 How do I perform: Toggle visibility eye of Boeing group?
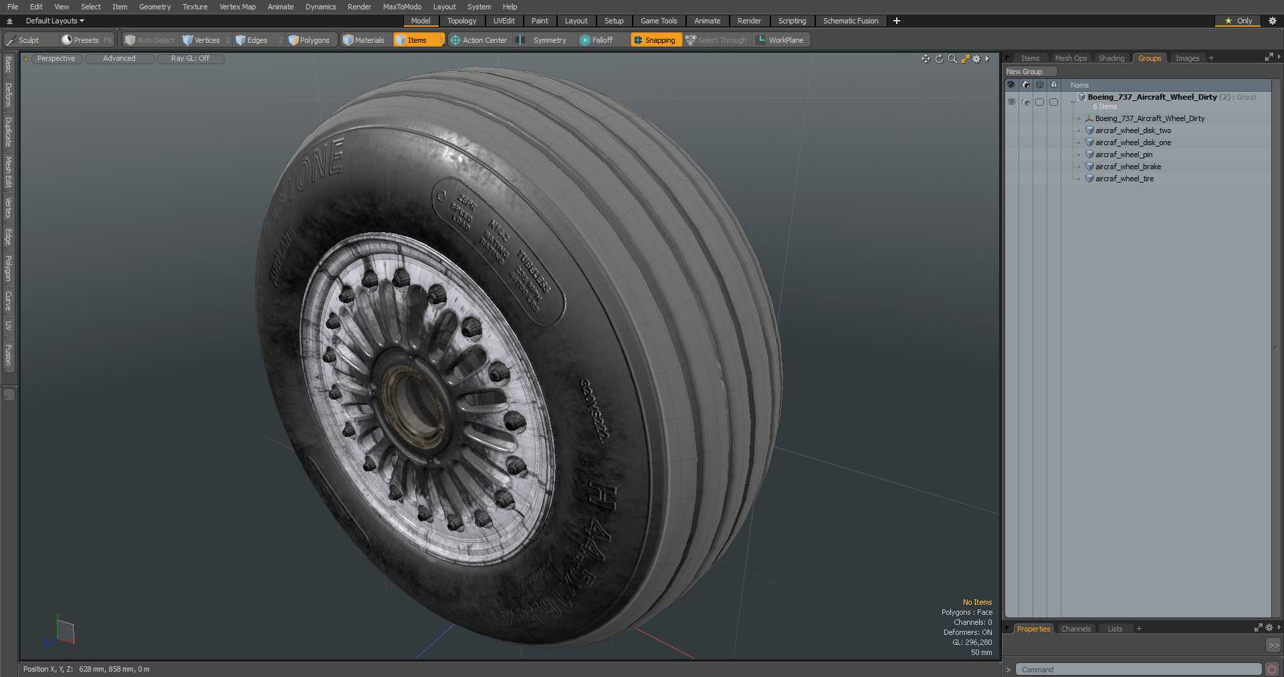click(1011, 102)
